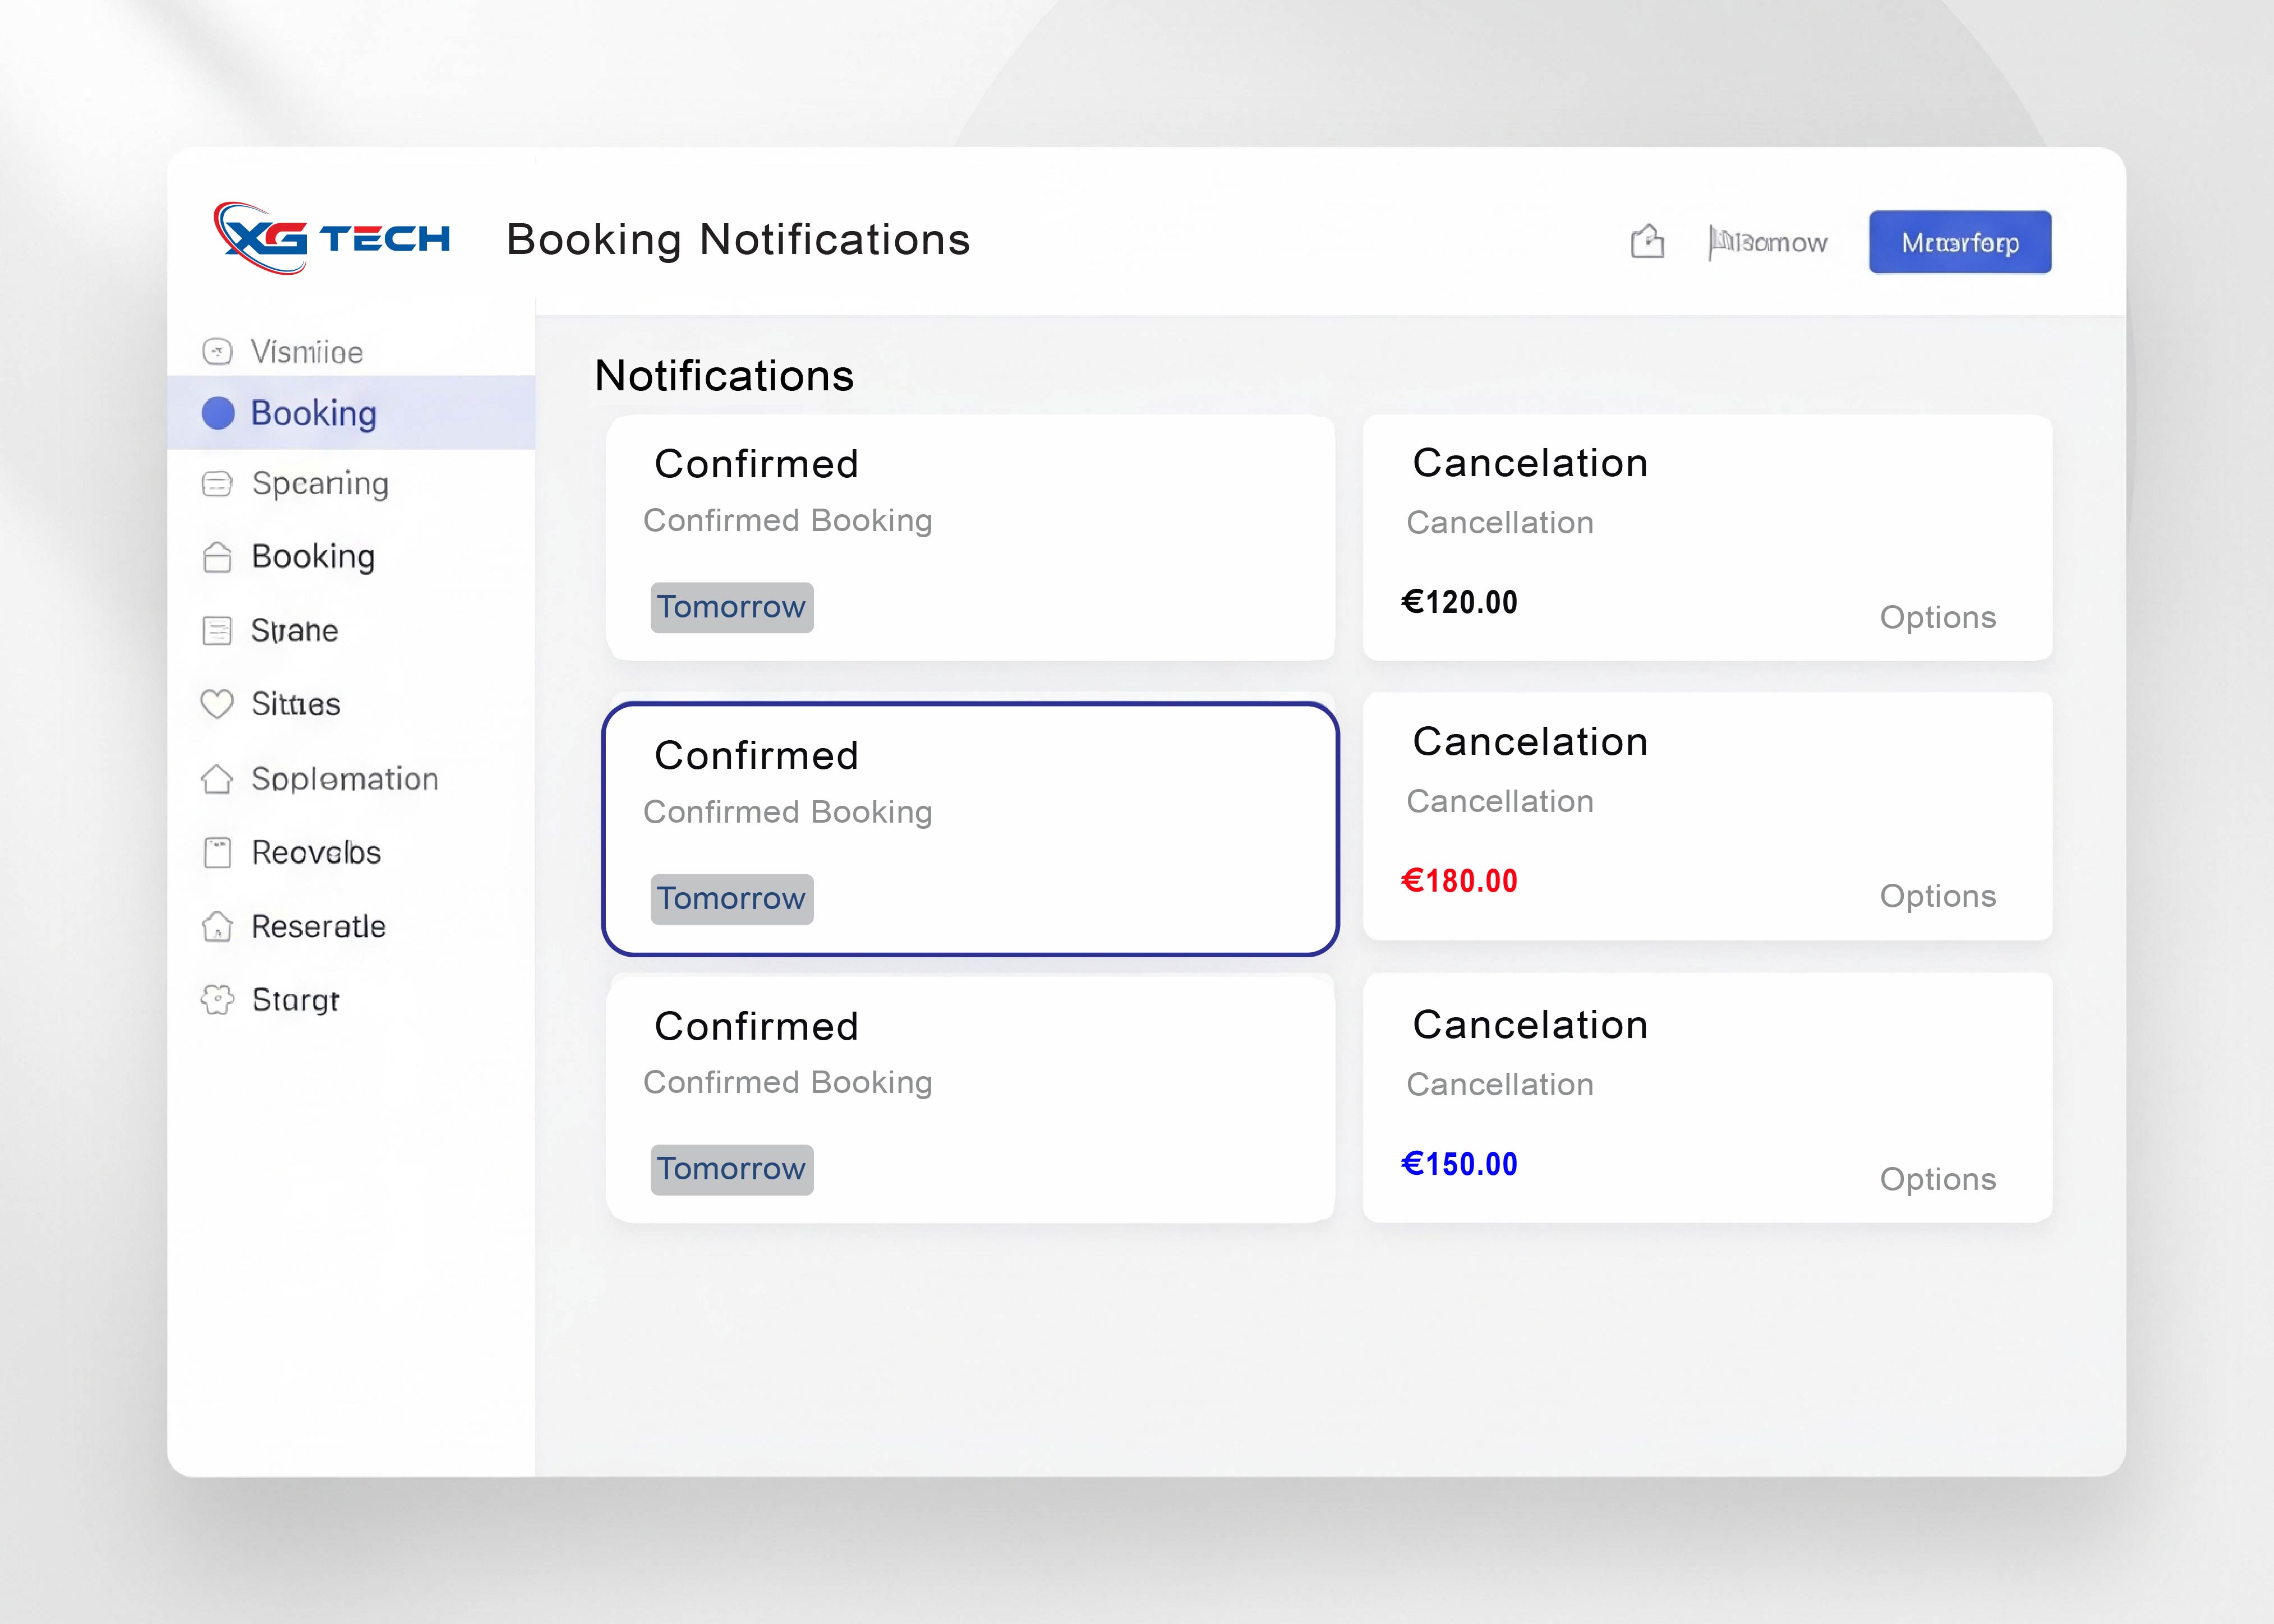Open the highlighted Booking menu item
Viewport: 2274px width, 1624px height.
click(x=351, y=413)
